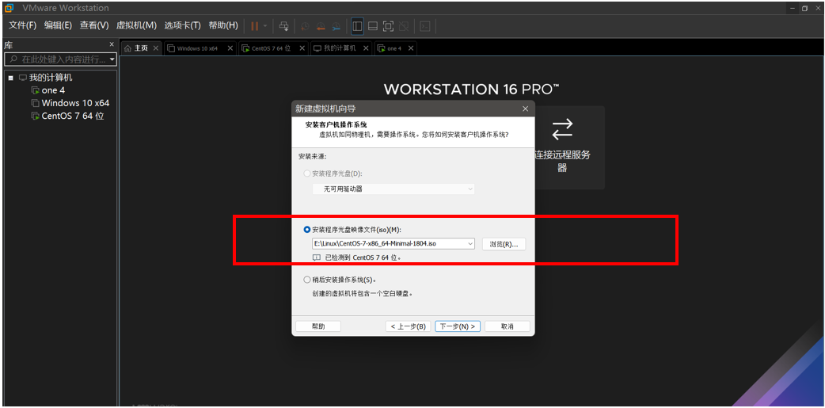Select the 稍后安装操作系统(S) radio button

[x=306, y=280]
